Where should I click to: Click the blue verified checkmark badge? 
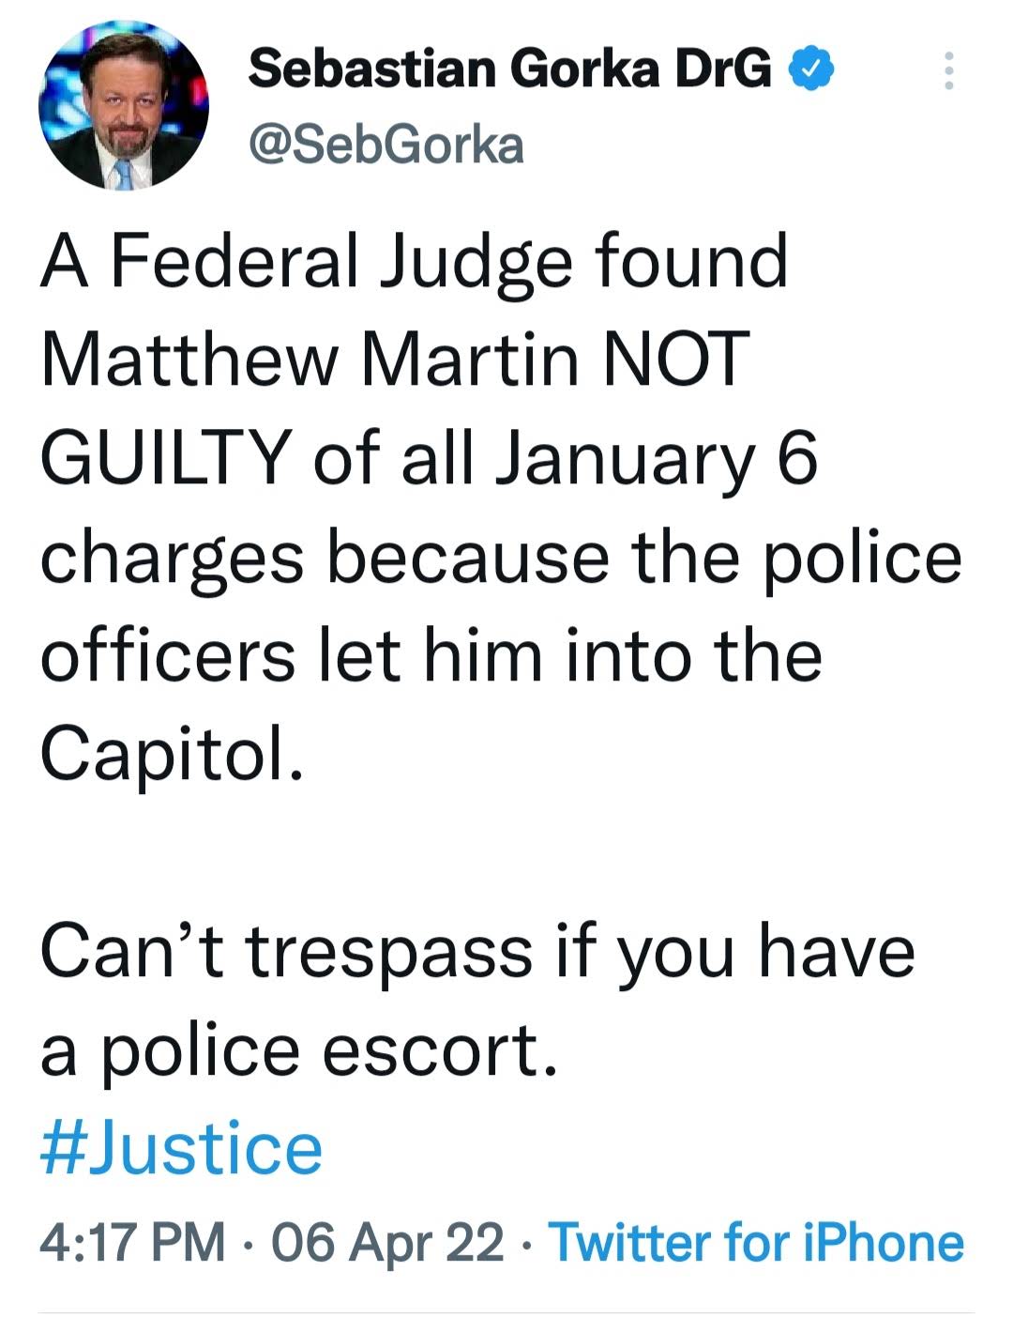pos(812,69)
